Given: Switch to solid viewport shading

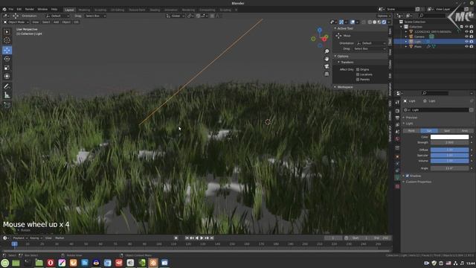Looking at the screenshot, I should click(x=374, y=22).
